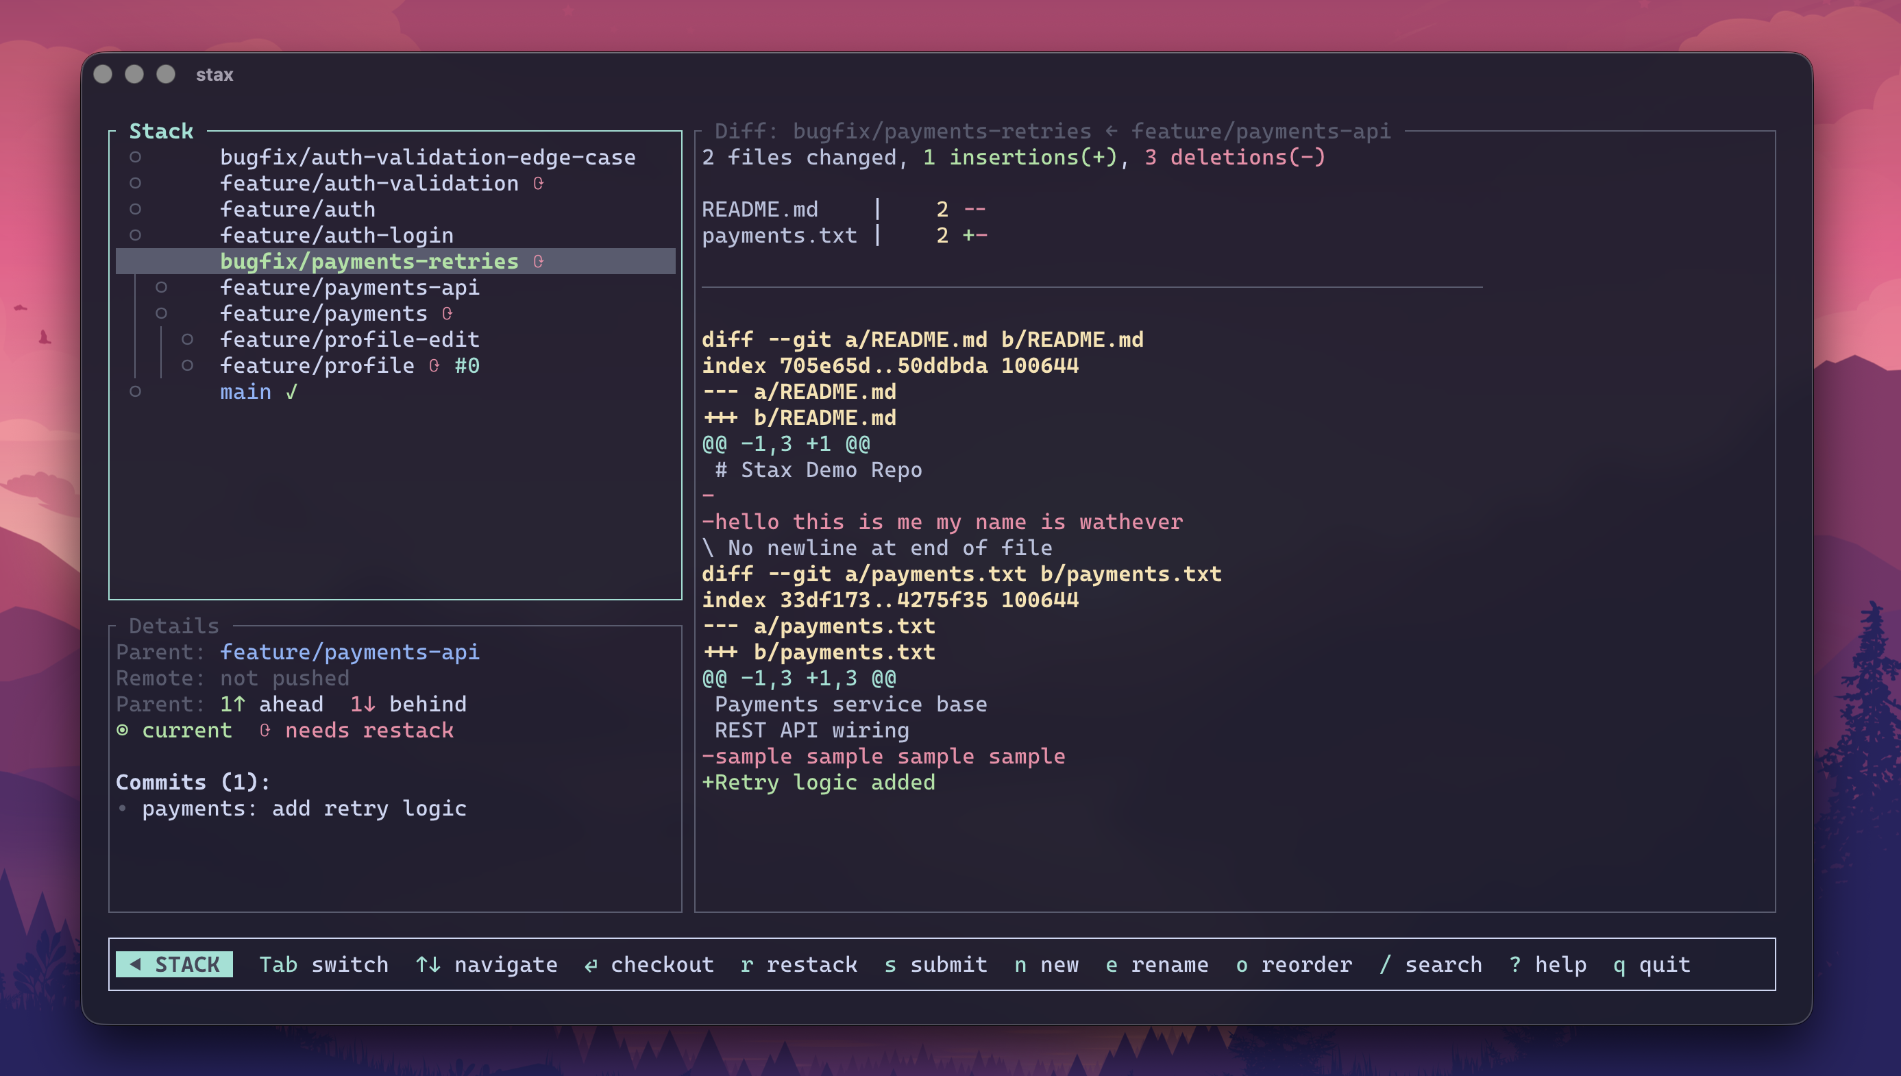
Task: Select feature/payments-api branch in stack tree
Action: point(349,287)
